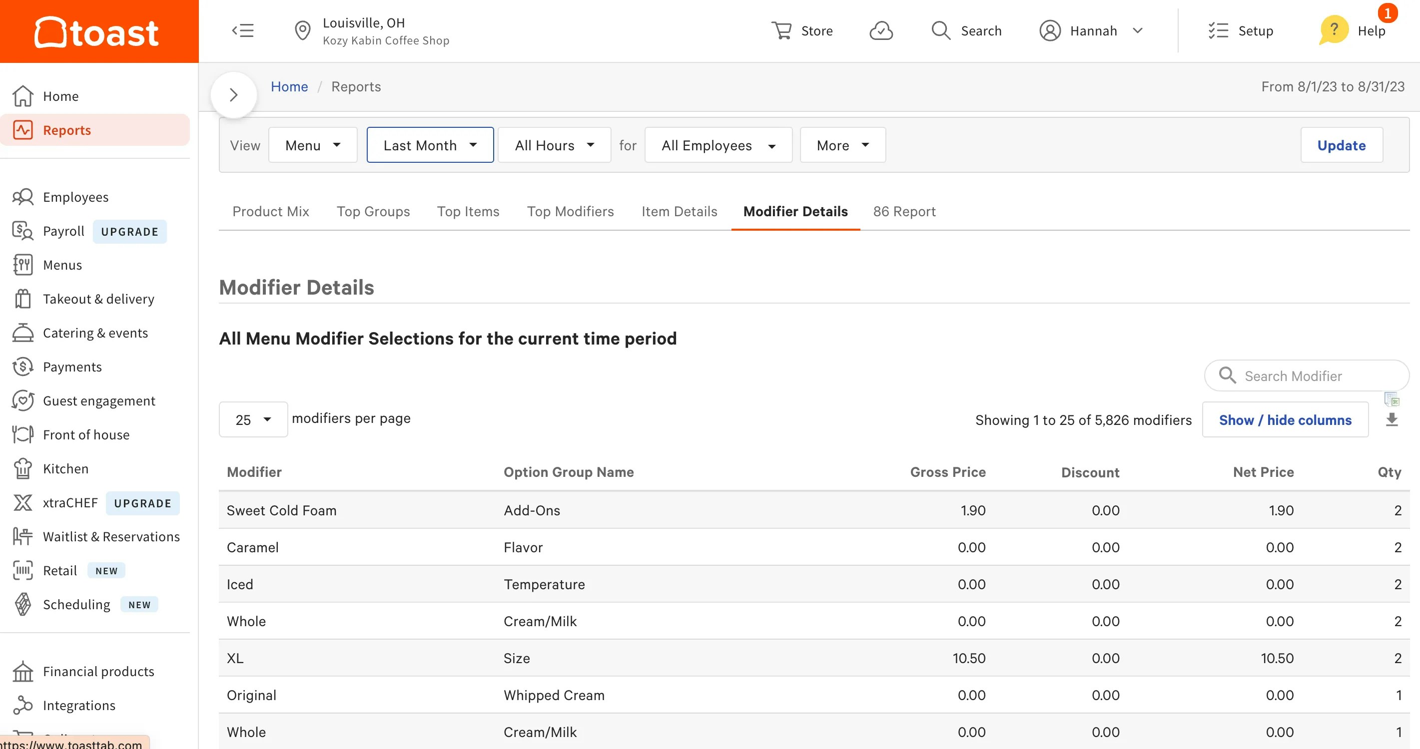Viewport: 1420px width, 749px height.
Task: Open the Setup checklist icon
Action: [1218, 31]
